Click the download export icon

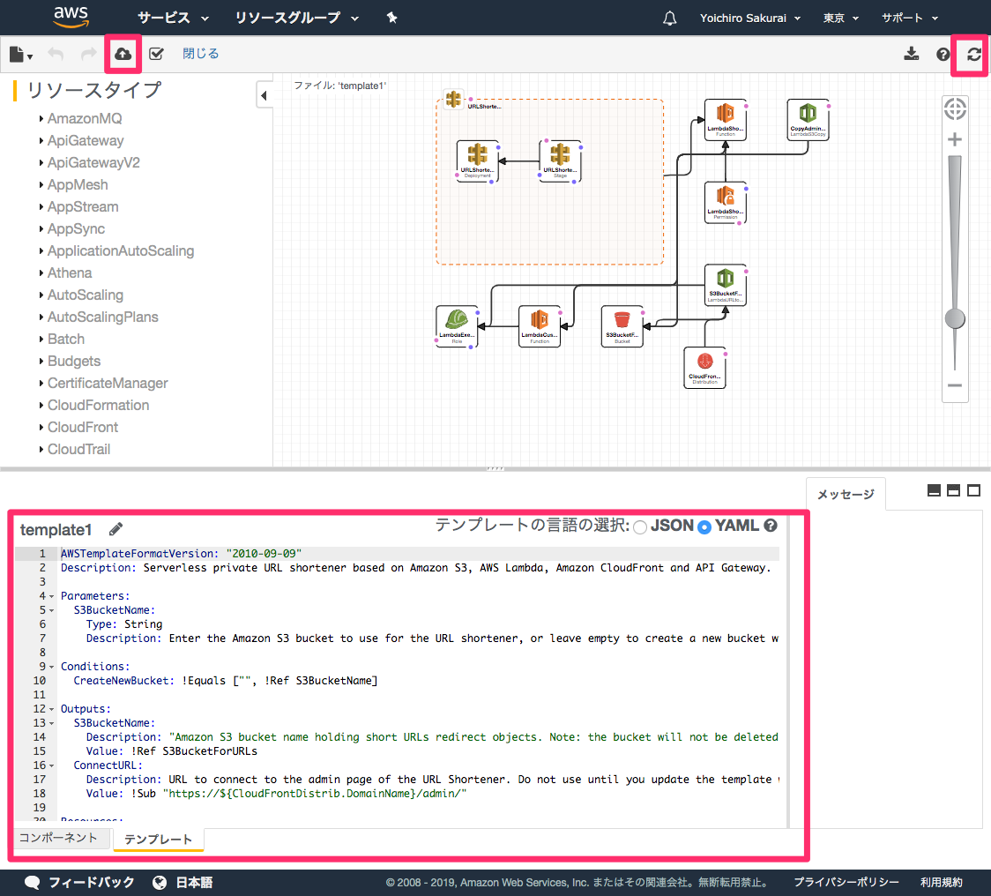coord(912,54)
